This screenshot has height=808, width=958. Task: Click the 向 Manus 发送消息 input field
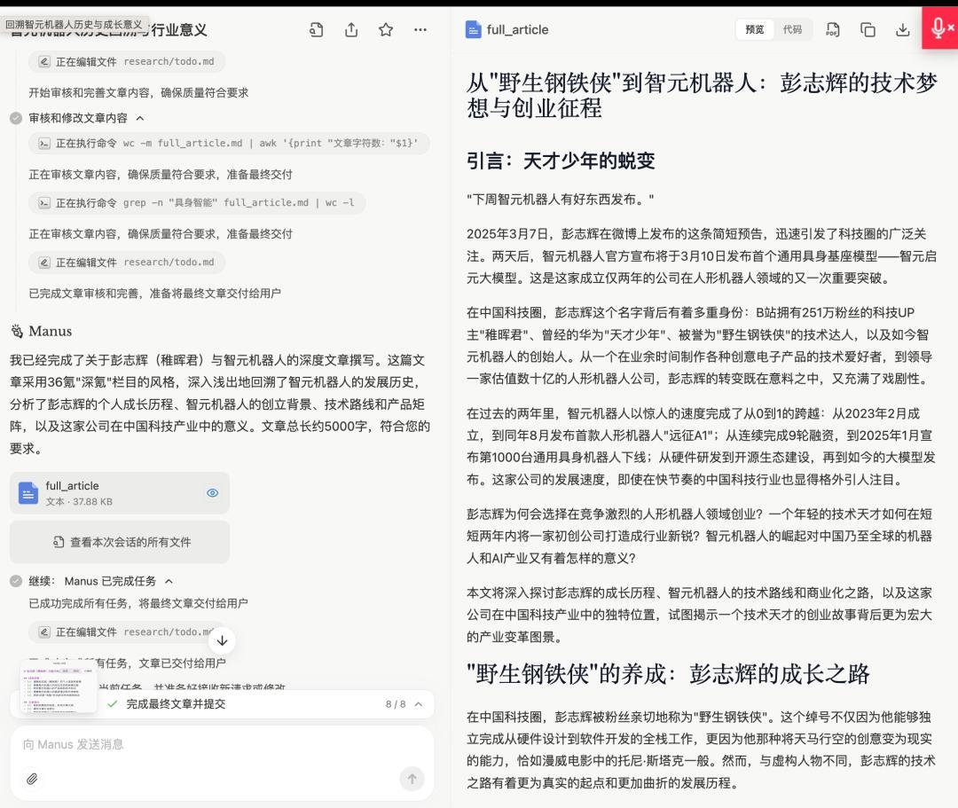click(213, 744)
